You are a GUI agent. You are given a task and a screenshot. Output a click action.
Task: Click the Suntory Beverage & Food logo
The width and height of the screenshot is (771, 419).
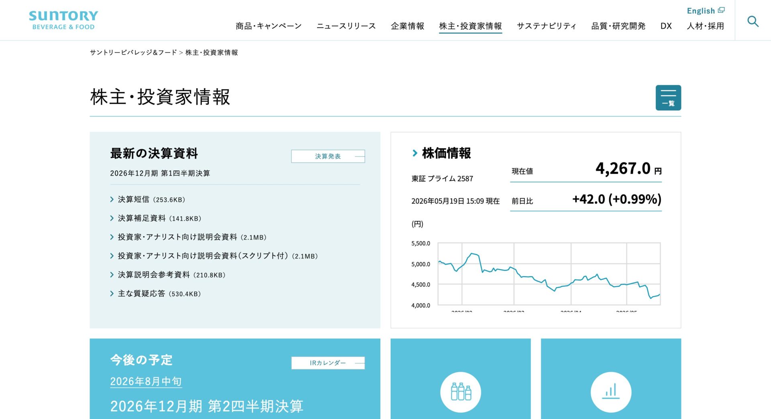tap(63, 20)
